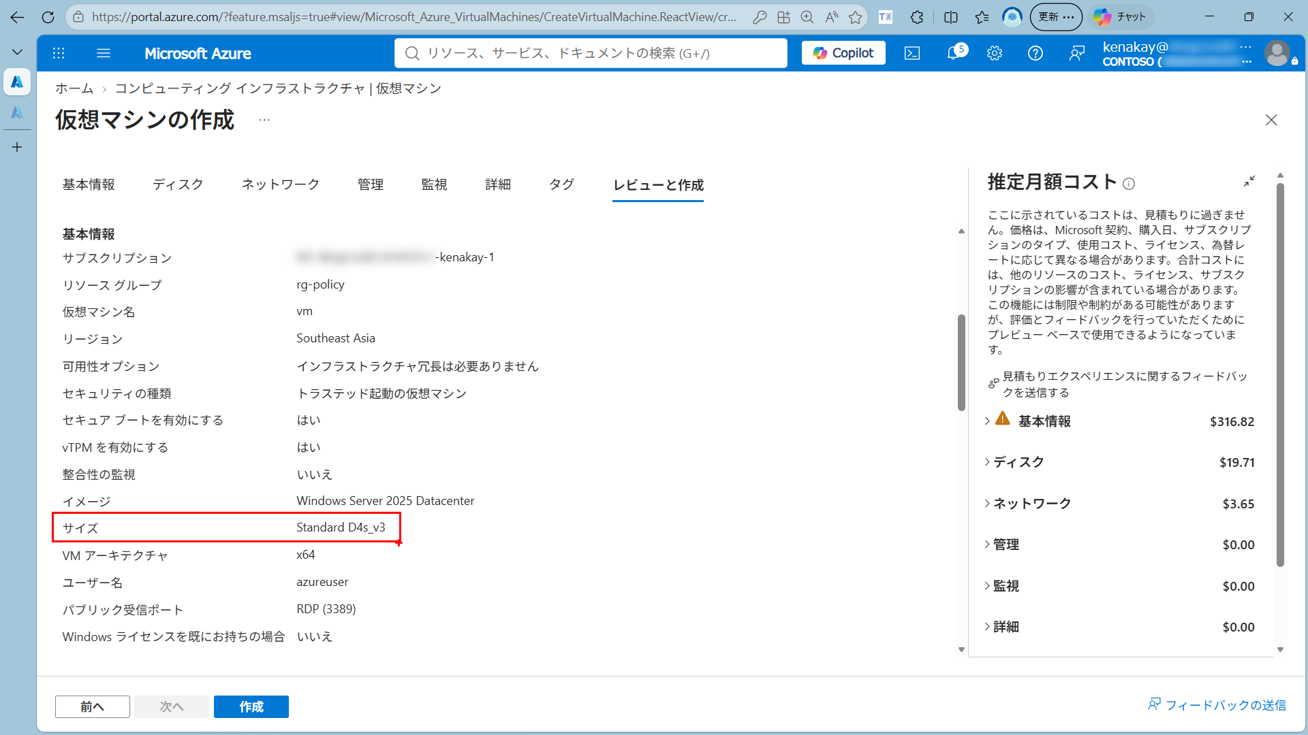Open the チャット Copilot browser button

pos(1120,17)
